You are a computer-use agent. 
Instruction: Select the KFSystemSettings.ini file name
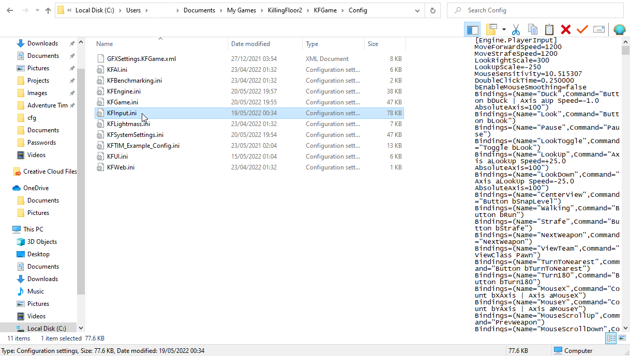pyautogui.click(x=135, y=135)
